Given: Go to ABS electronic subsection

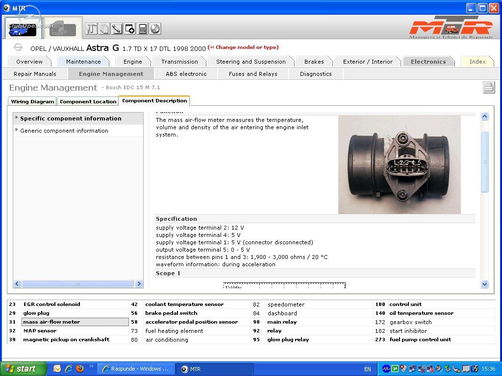Looking at the screenshot, I should 186,74.
